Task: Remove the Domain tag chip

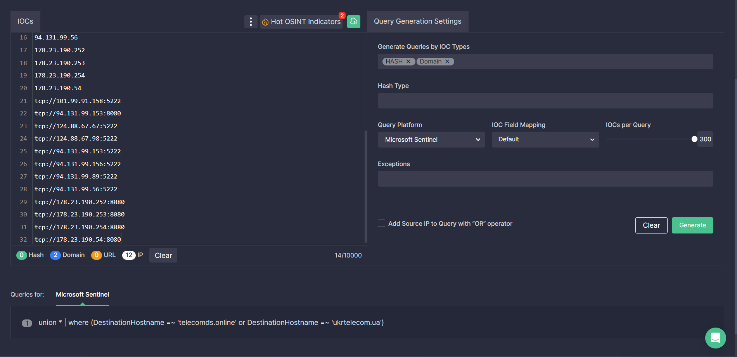Action: [x=447, y=62]
